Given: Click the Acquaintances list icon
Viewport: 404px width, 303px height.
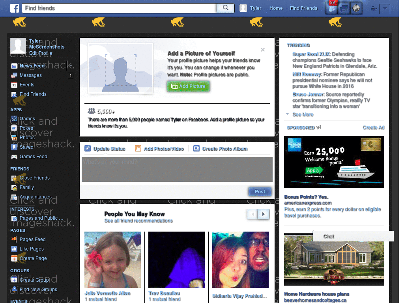Looking at the screenshot, I should click(14, 197).
